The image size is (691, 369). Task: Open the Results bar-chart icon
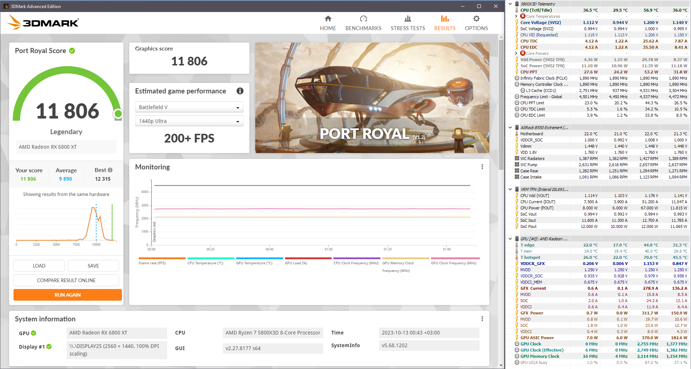point(445,19)
